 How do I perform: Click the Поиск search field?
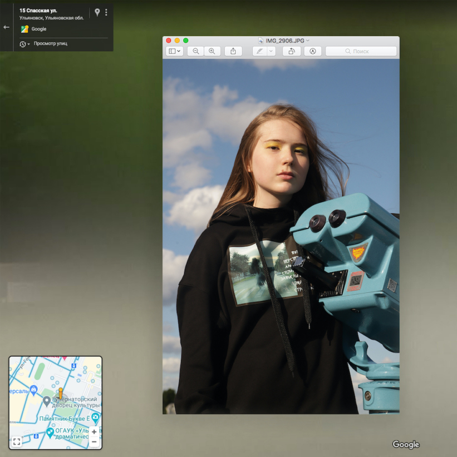(361, 51)
